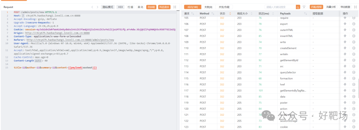
Task: Go to the next request with right chevron
Action: point(97,7)
